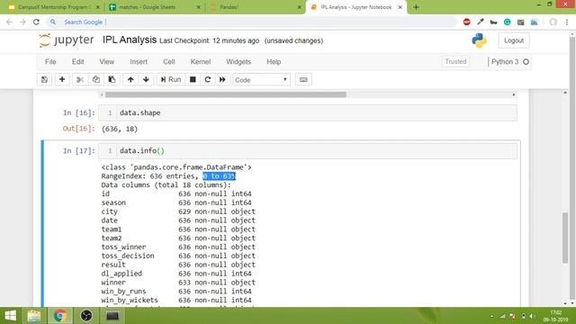Click the Python logo icon

click(x=479, y=40)
